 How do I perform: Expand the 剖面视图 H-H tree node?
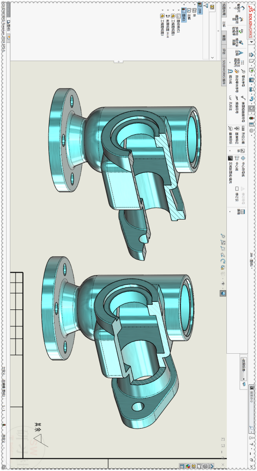pos(168,10)
